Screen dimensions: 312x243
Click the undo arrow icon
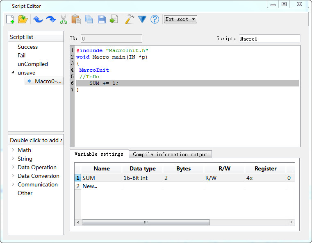pos(38,19)
